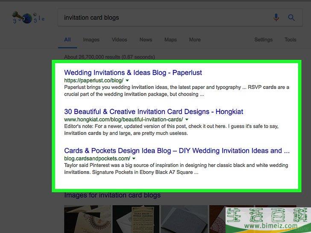The image size is (311, 233).
Task: Expand dropdown arrow beside blog.cardsandpockets.com URL
Action: click(x=134, y=158)
